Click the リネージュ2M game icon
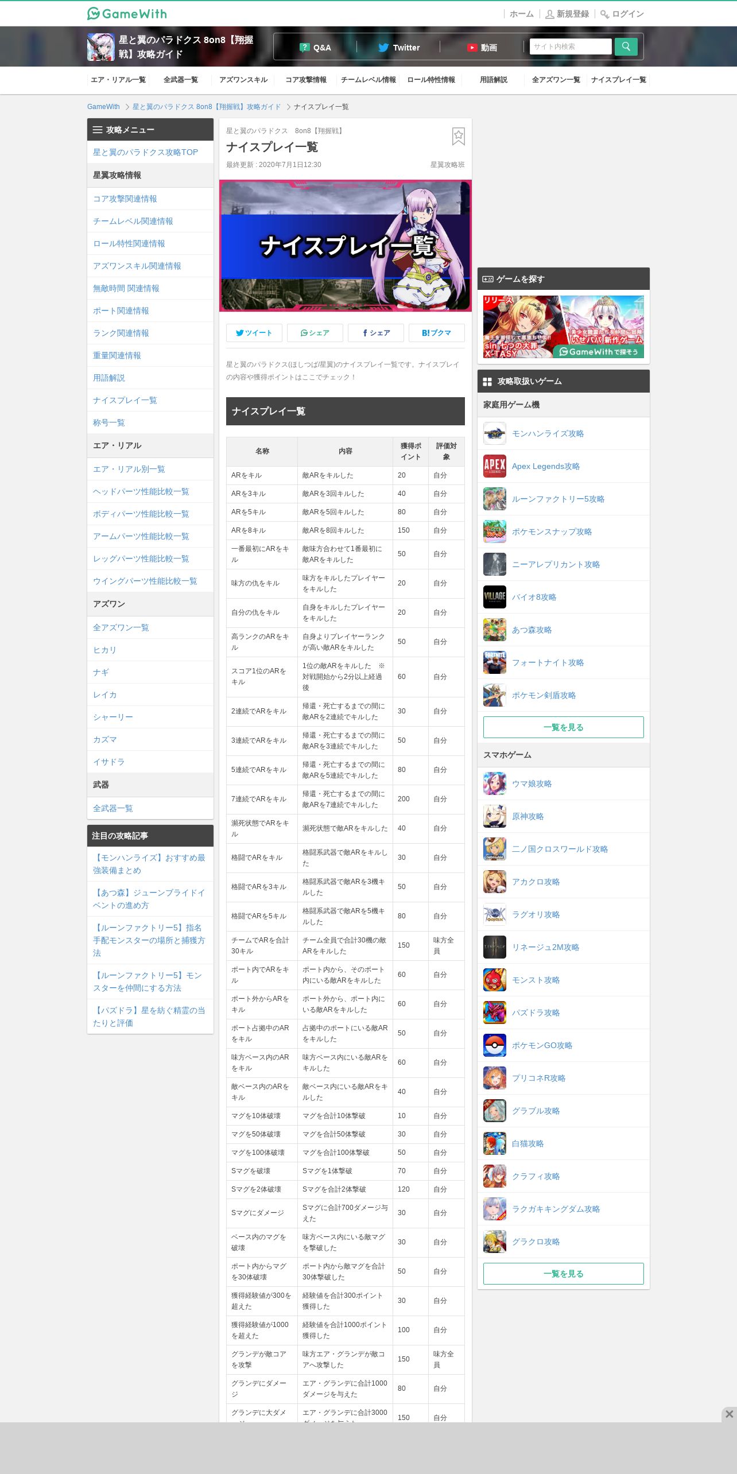 (494, 948)
